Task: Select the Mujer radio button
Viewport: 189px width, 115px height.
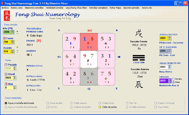Action: [174, 82]
